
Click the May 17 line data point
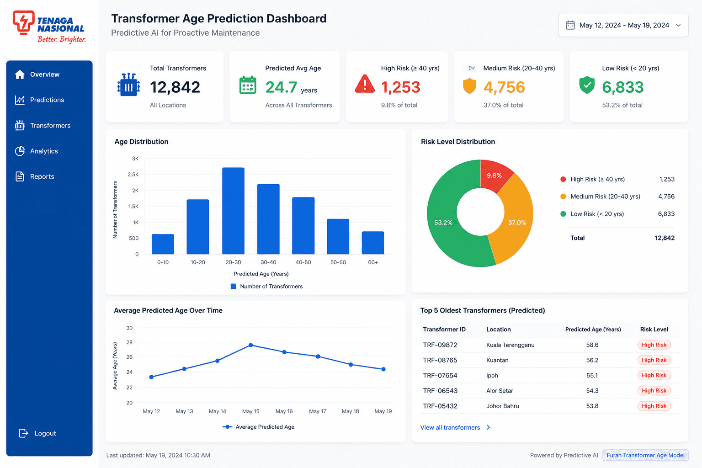[318, 356]
